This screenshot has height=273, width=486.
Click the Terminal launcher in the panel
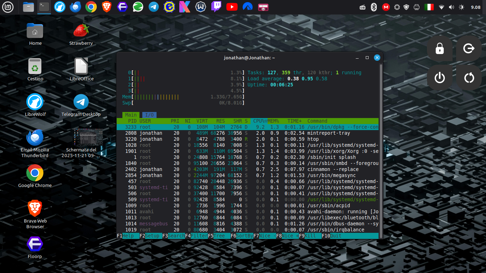coord(44,7)
